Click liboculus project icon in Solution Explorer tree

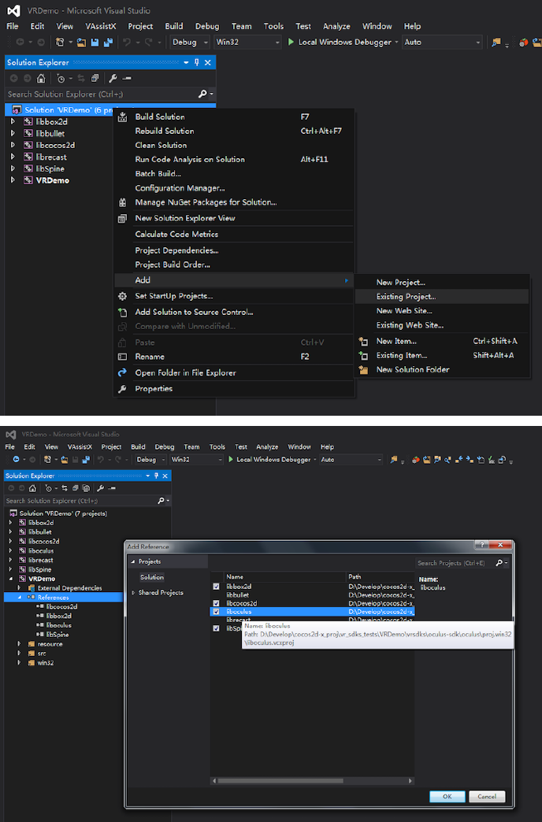pos(23,551)
